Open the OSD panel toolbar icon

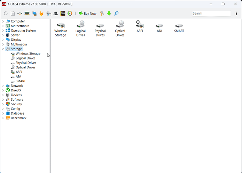click(63, 14)
